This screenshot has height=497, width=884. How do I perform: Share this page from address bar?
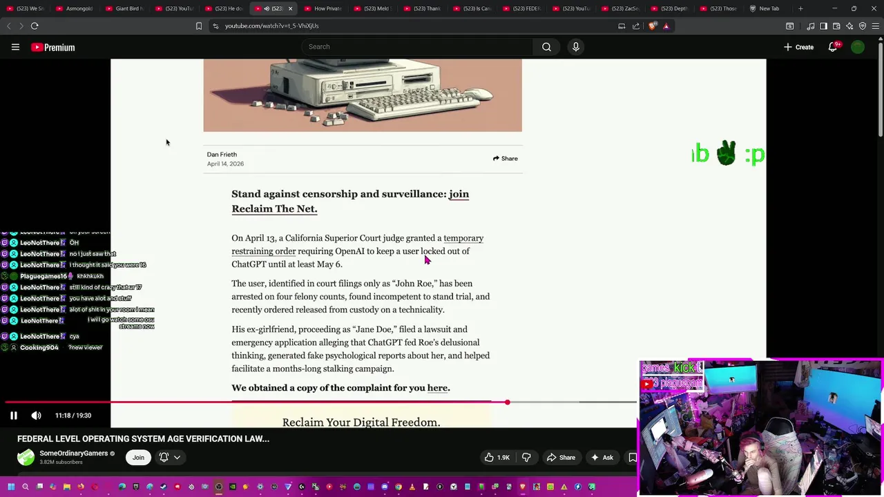pos(635,26)
